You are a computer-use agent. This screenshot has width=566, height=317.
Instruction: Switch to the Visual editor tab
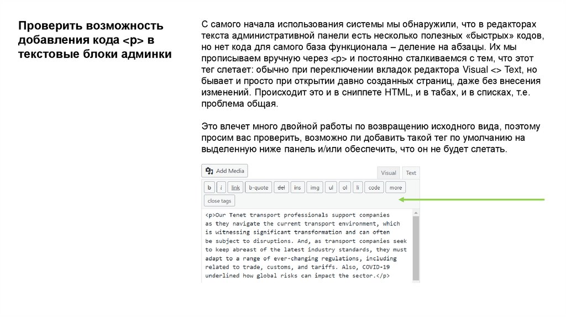pyautogui.click(x=389, y=173)
